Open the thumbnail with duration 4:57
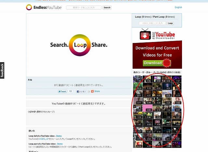The image size is (208, 152). 167,122
